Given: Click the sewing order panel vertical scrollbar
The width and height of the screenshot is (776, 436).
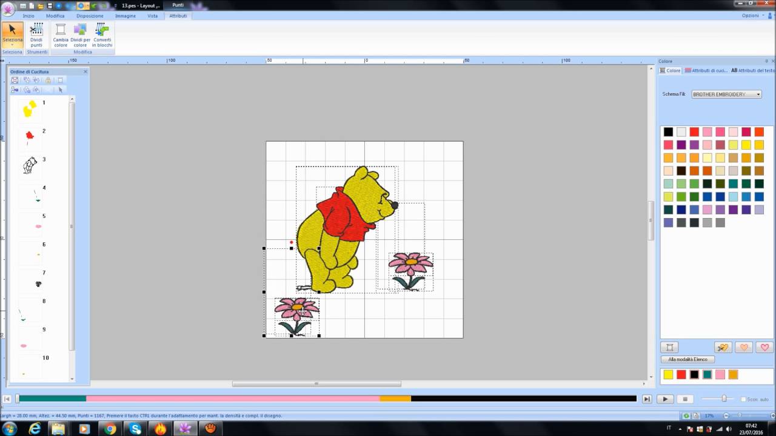Looking at the screenshot, I should 72,227.
